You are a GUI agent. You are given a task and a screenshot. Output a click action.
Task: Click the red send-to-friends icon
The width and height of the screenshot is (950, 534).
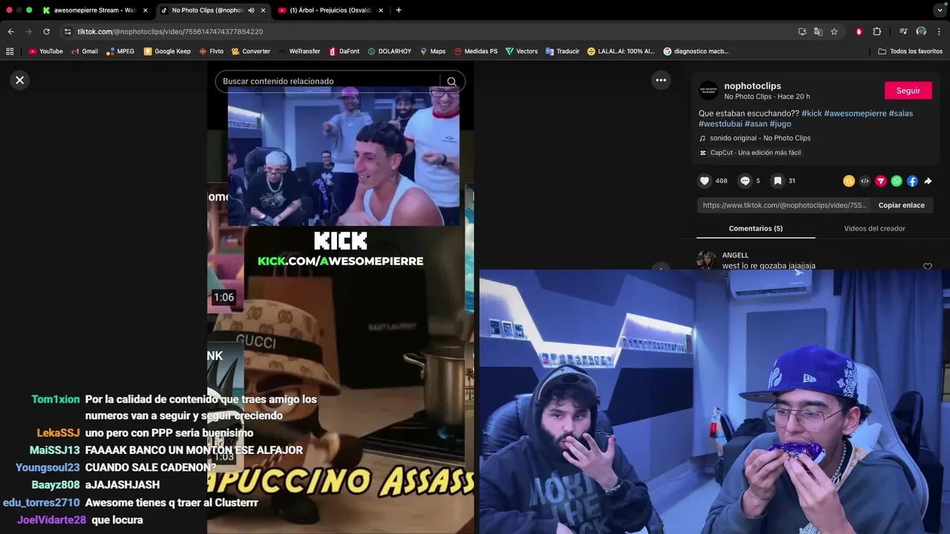881,181
